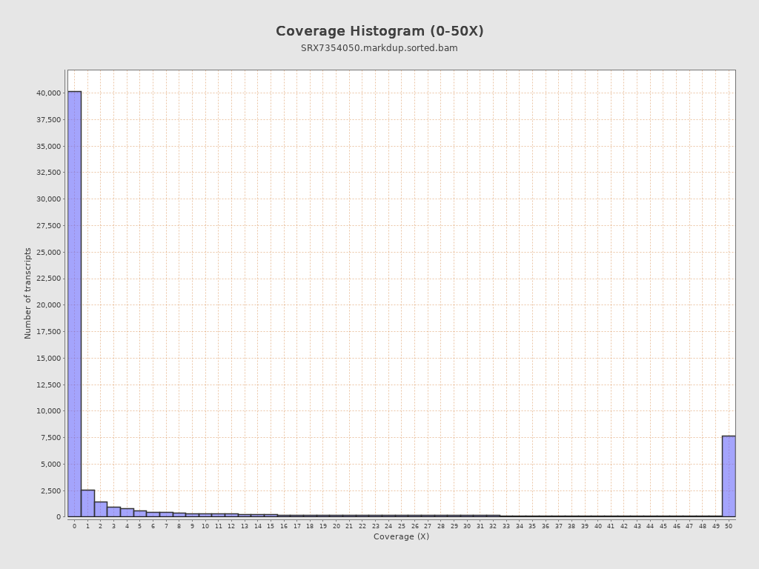Select the 20,000 y-axis tick label

coord(48,305)
